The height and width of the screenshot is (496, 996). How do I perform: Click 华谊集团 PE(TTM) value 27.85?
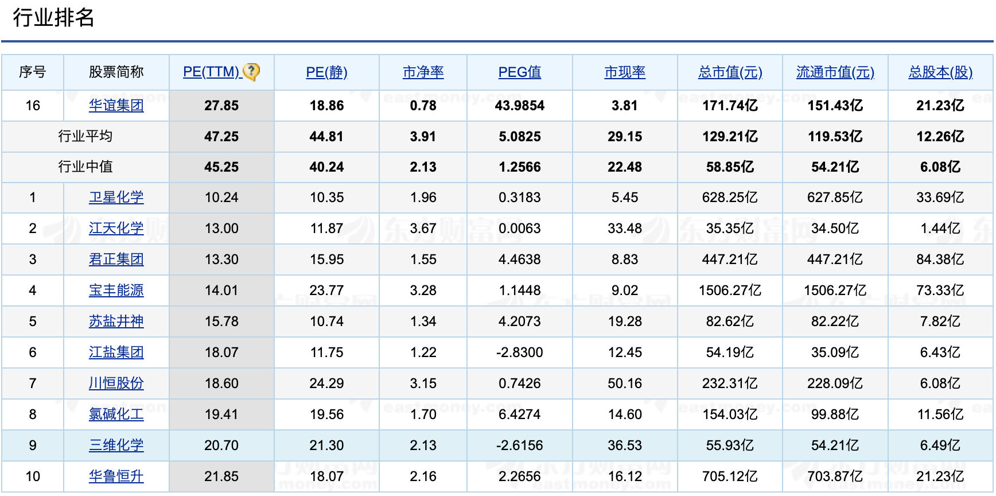click(x=221, y=106)
